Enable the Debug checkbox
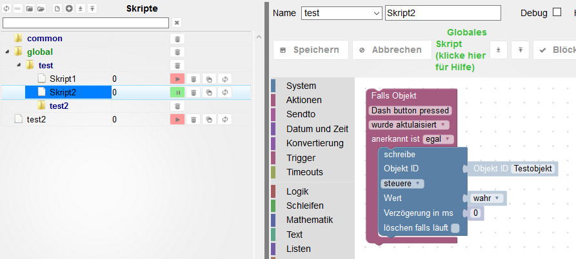Viewport: 576px width, 259px height. tap(557, 13)
